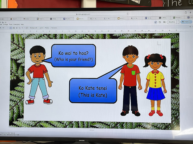Screen dimensions: 193x144
Task: Select the boy with green pocket image
Action: [x=130, y=81]
